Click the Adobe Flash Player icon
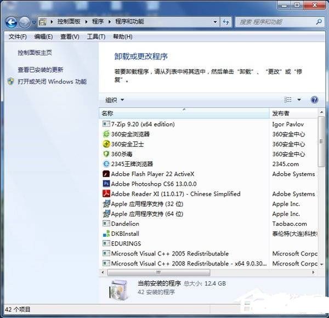 [x=106, y=174]
